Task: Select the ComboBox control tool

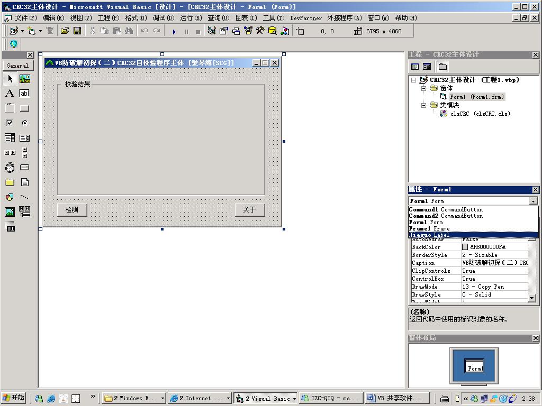Action: (10, 138)
